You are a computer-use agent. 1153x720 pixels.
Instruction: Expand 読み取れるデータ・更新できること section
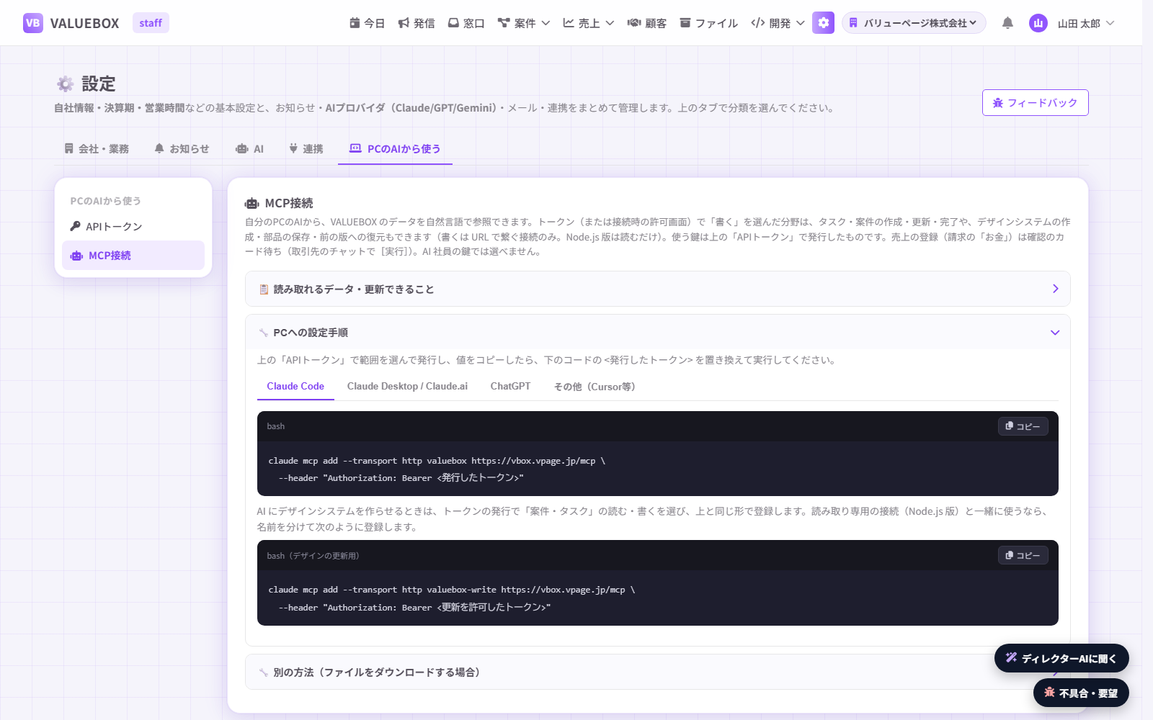coord(657,289)
